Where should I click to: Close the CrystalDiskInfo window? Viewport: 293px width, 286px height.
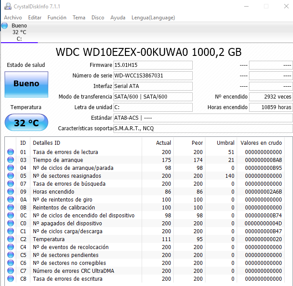point(286,6)
